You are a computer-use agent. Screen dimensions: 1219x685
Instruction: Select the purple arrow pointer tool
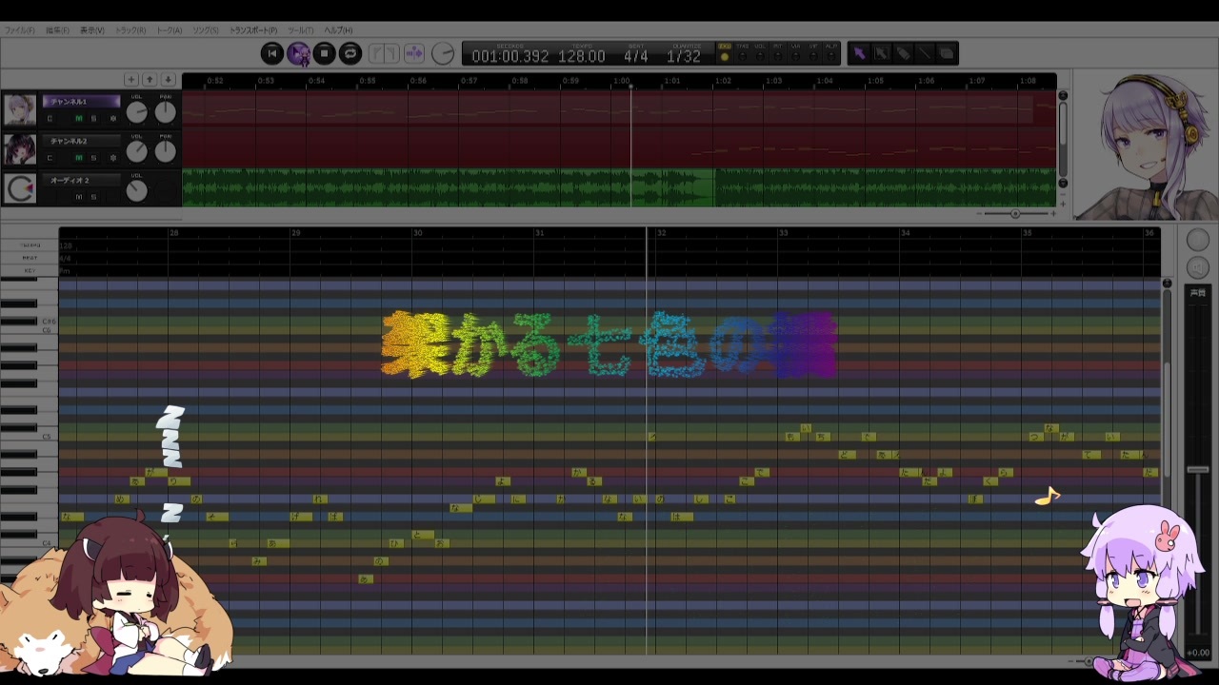tap(860, 53)
